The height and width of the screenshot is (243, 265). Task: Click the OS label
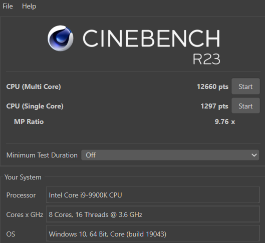tap(11, 234)
